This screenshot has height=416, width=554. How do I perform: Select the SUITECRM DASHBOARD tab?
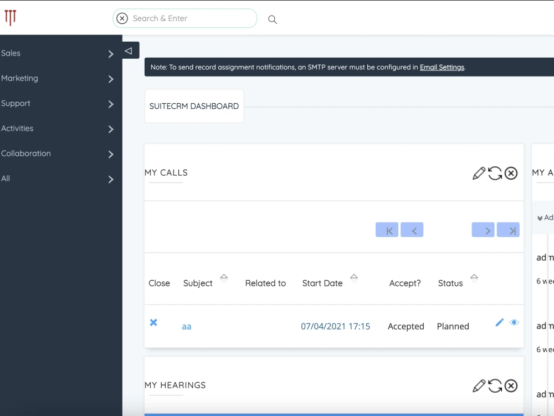(x=194, y=106)
